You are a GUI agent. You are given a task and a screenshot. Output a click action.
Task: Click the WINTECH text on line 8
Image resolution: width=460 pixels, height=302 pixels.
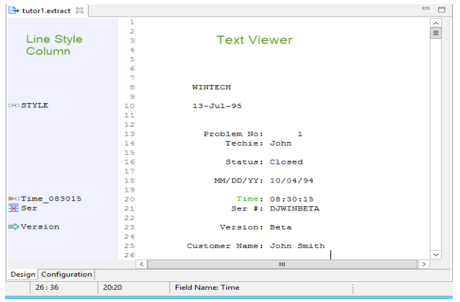(211, 87)
